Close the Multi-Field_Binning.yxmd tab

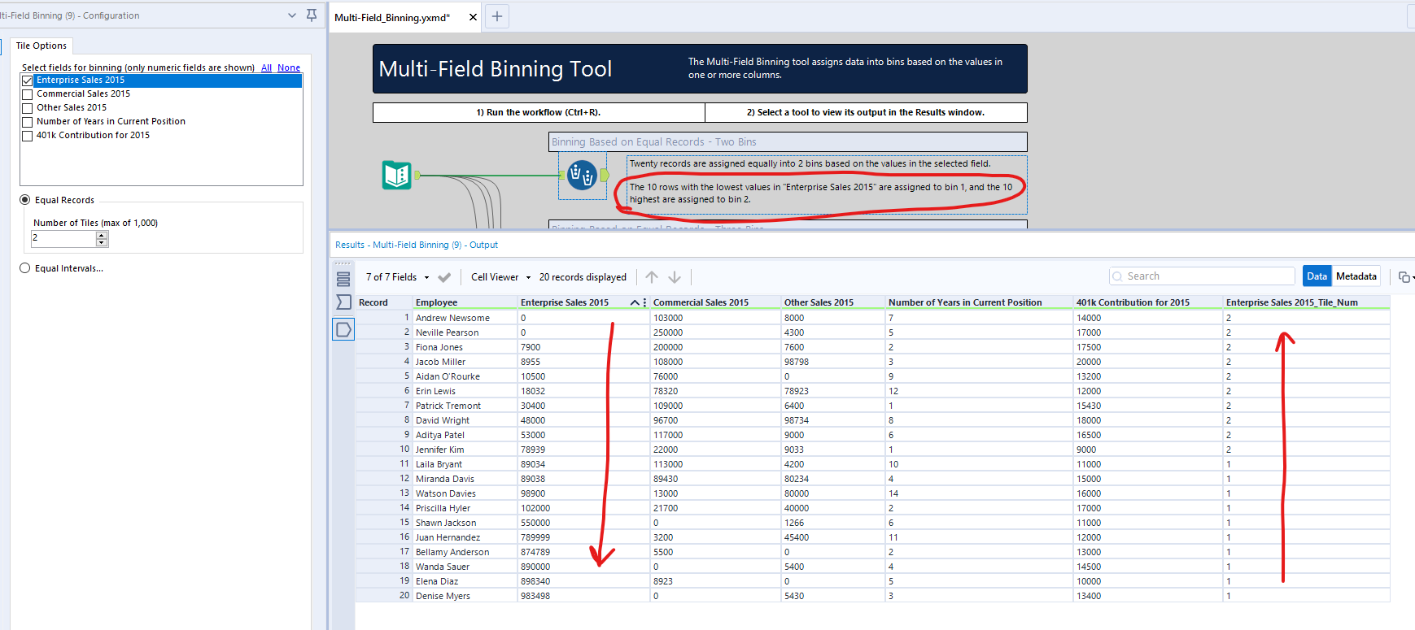tap(473, 17)
